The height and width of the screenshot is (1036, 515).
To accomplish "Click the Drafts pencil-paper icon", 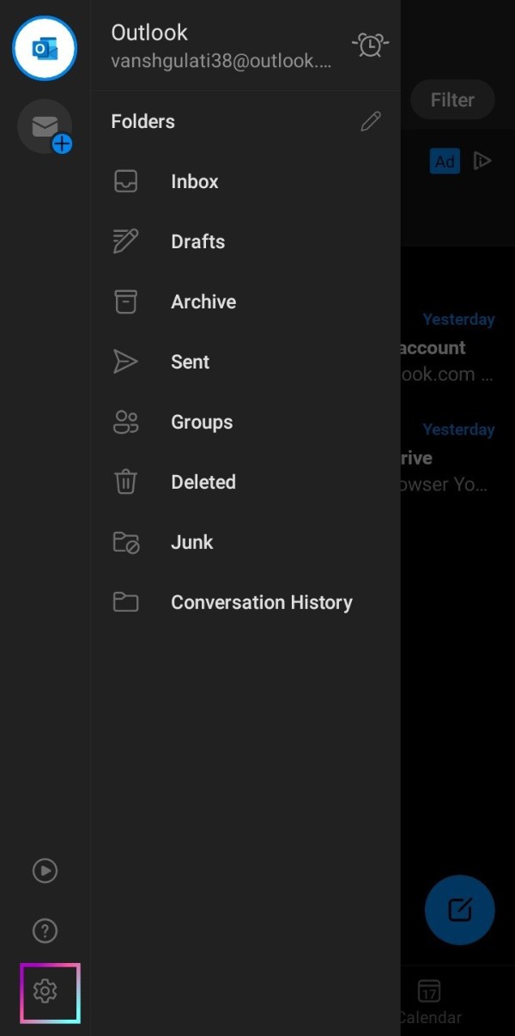I will (126, 241).
